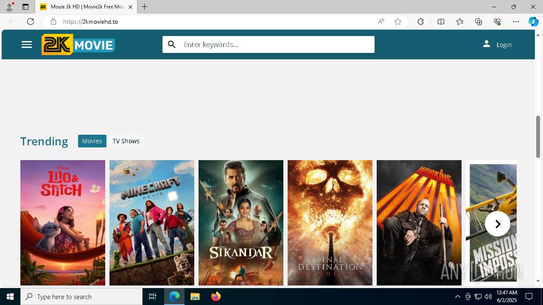Toggle Split screen view

(441, 22)
